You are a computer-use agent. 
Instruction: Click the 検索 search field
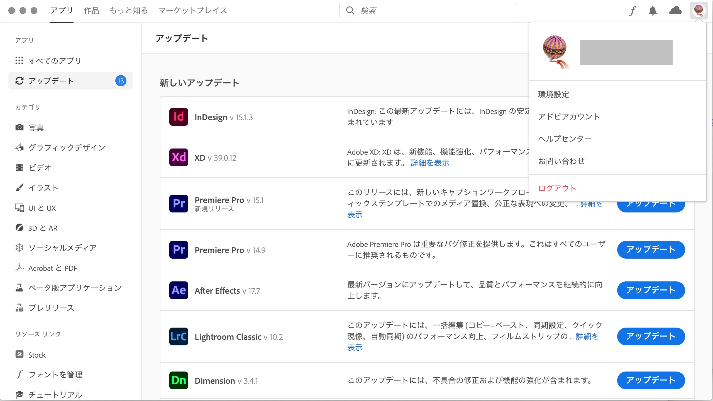428,11
